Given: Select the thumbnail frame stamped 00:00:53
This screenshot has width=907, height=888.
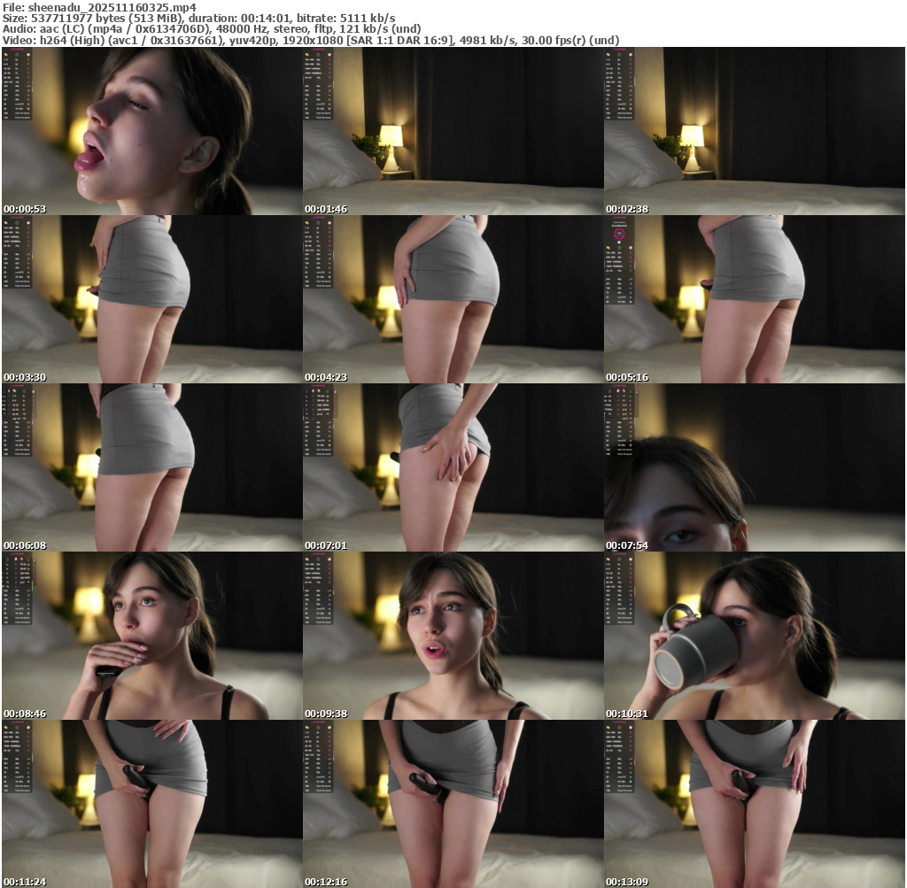Looking at the screenshot, I should point(152,131).
